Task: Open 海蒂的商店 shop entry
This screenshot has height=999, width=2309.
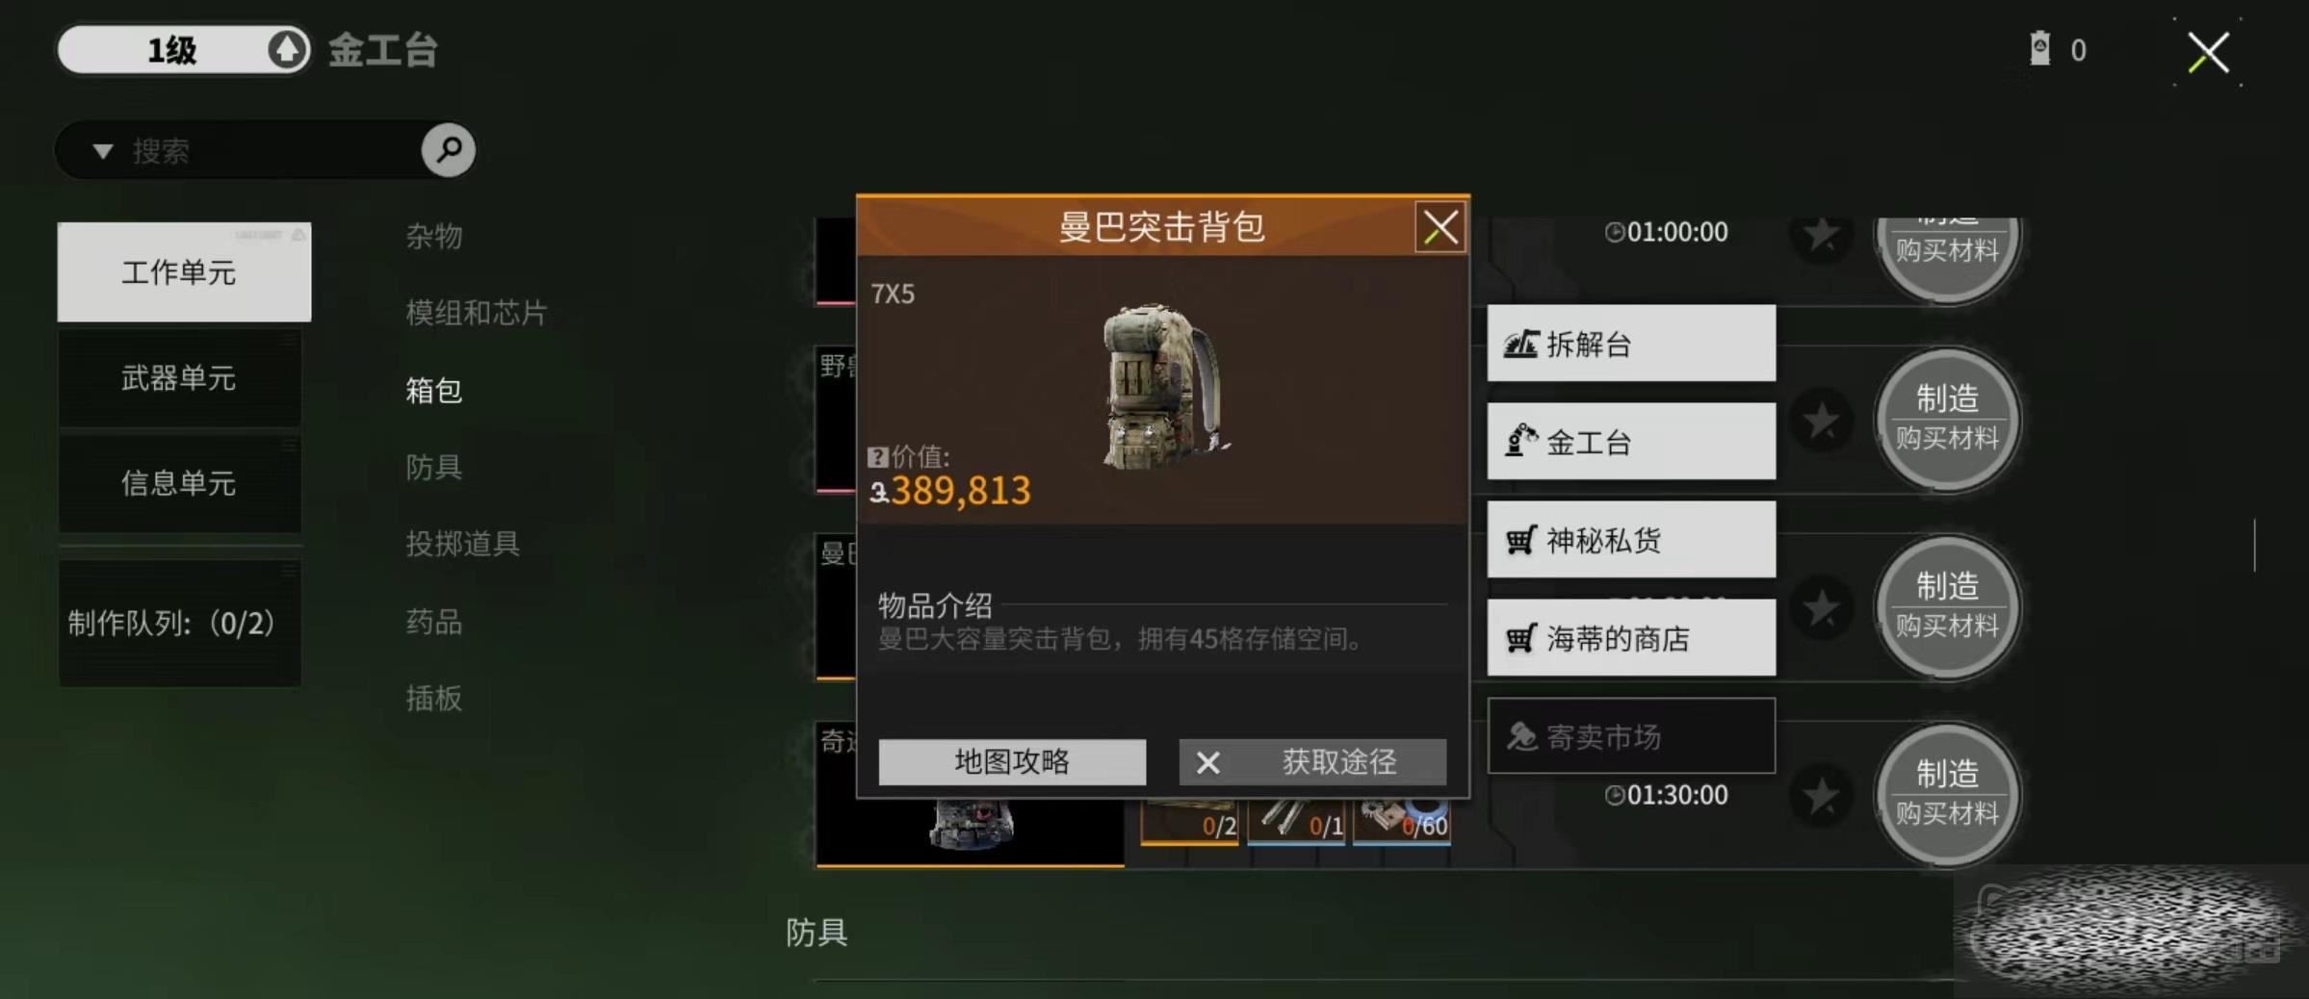Action: (1631, 638)
